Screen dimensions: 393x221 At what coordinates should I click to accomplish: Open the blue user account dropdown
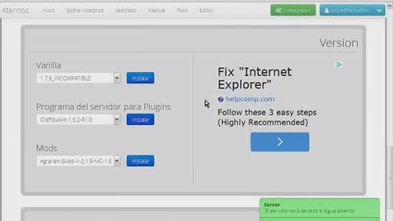pyautogui.click(x=352, y=10)
